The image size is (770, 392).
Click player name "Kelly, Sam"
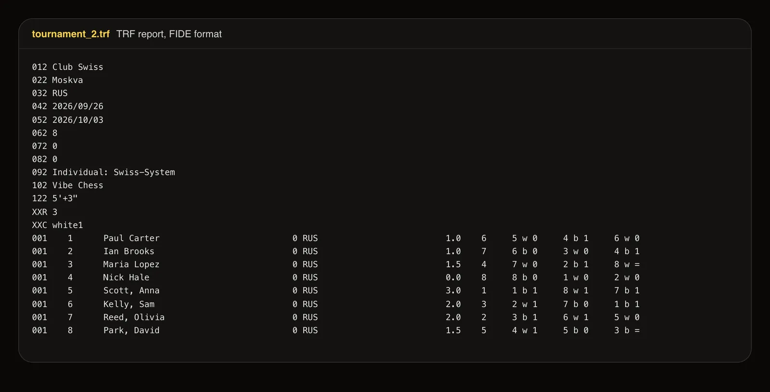129,304
